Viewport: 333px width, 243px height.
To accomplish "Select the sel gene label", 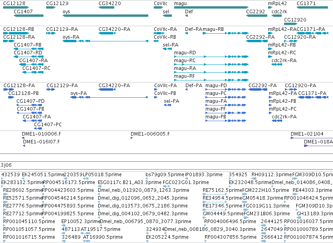I will (166, 11).
